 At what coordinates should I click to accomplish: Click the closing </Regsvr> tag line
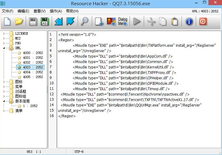pyautogui.click(x=67, y=116)
